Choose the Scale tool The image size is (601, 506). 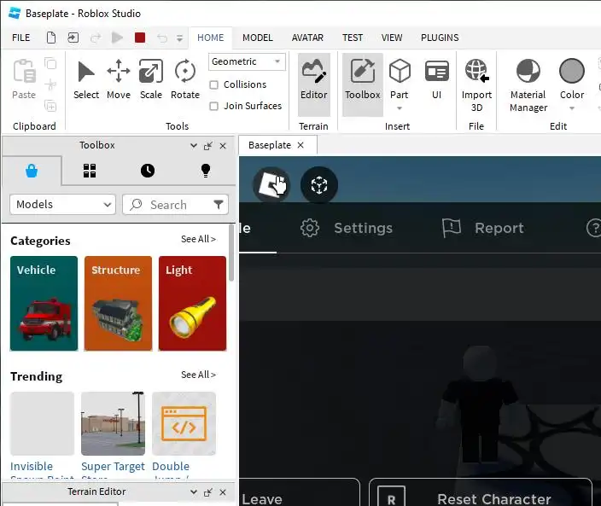pos(150,79)
